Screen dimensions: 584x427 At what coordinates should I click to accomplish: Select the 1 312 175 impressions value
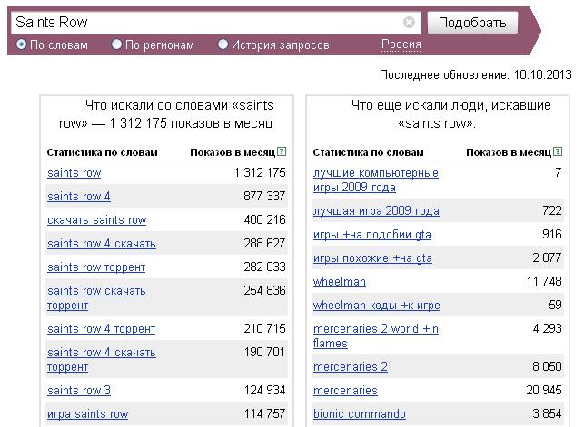coord(260,172)
